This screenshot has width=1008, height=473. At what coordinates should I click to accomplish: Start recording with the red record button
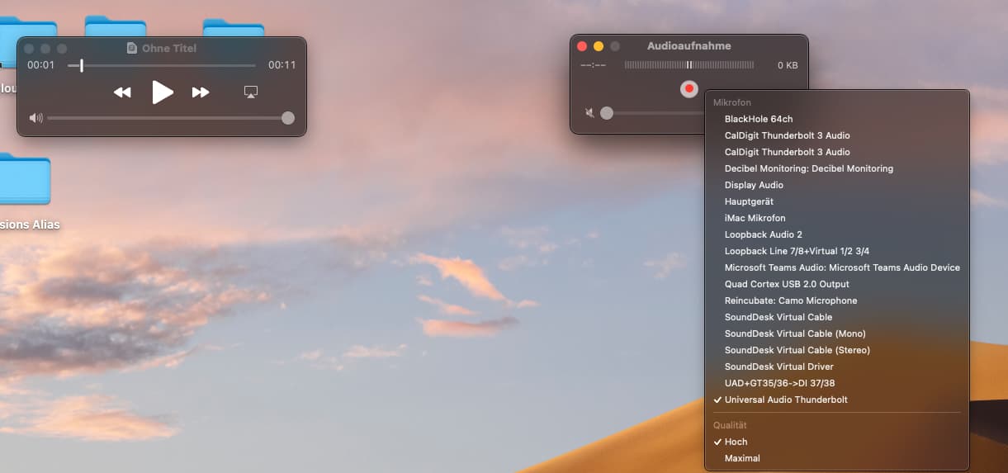point(689,88)
